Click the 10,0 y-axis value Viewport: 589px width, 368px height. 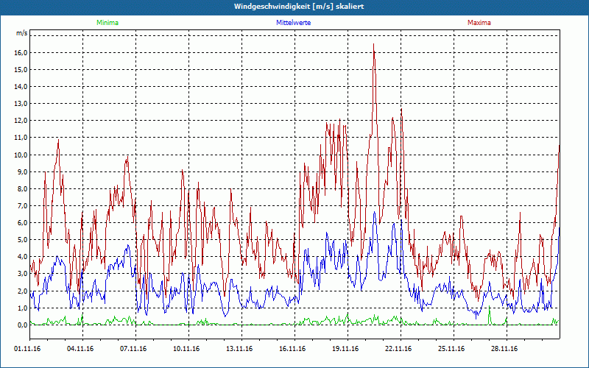click(22, 155)
